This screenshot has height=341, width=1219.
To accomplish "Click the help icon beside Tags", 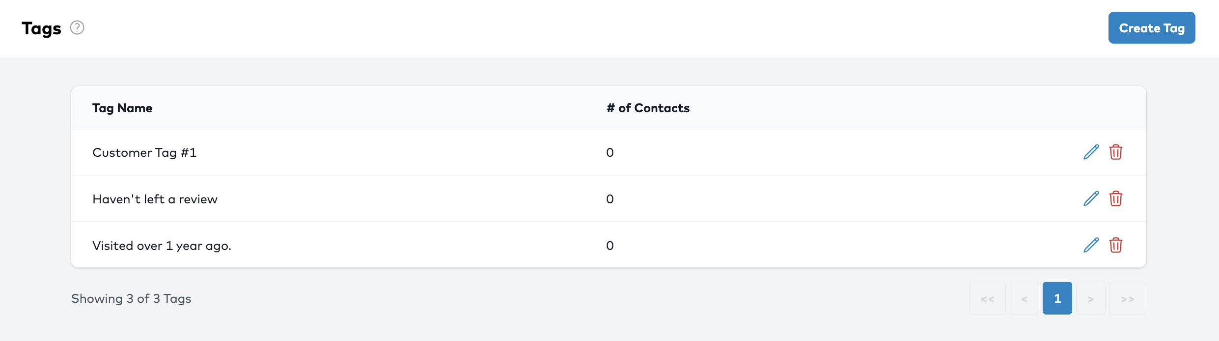I will click(x=77, y=27).
